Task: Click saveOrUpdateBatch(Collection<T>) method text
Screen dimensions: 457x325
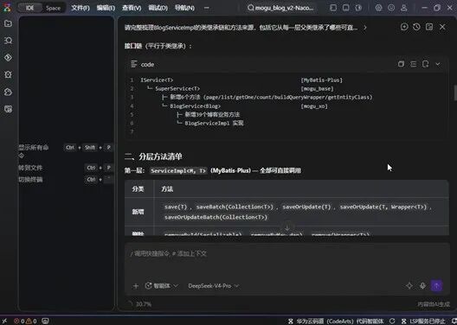Action: (216, 217)
